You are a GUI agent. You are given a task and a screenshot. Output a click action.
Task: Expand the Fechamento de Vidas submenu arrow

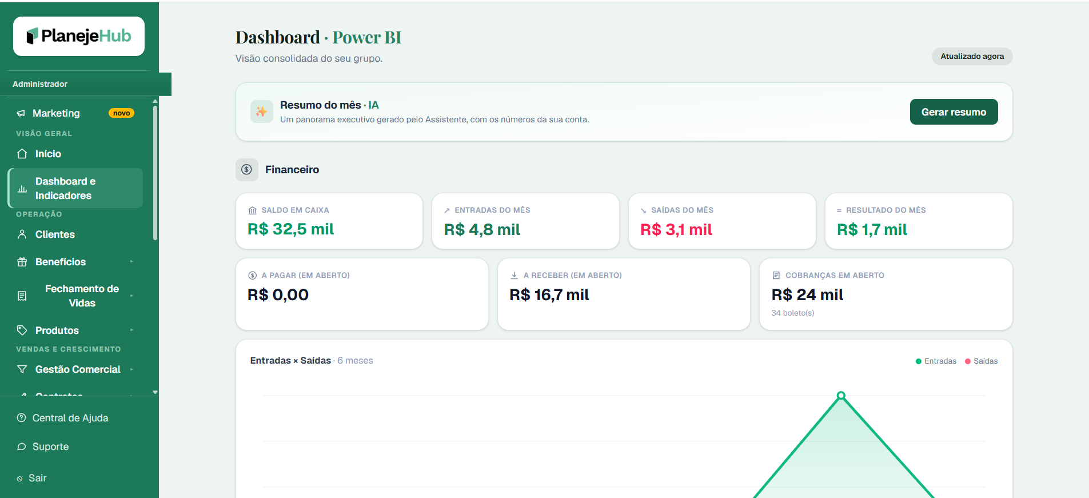click(x=131, y=296)
